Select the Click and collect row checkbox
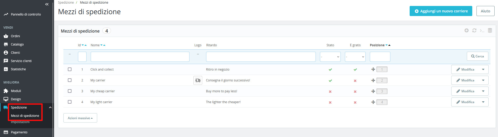The image size is (498, 137). pos(70,69)
